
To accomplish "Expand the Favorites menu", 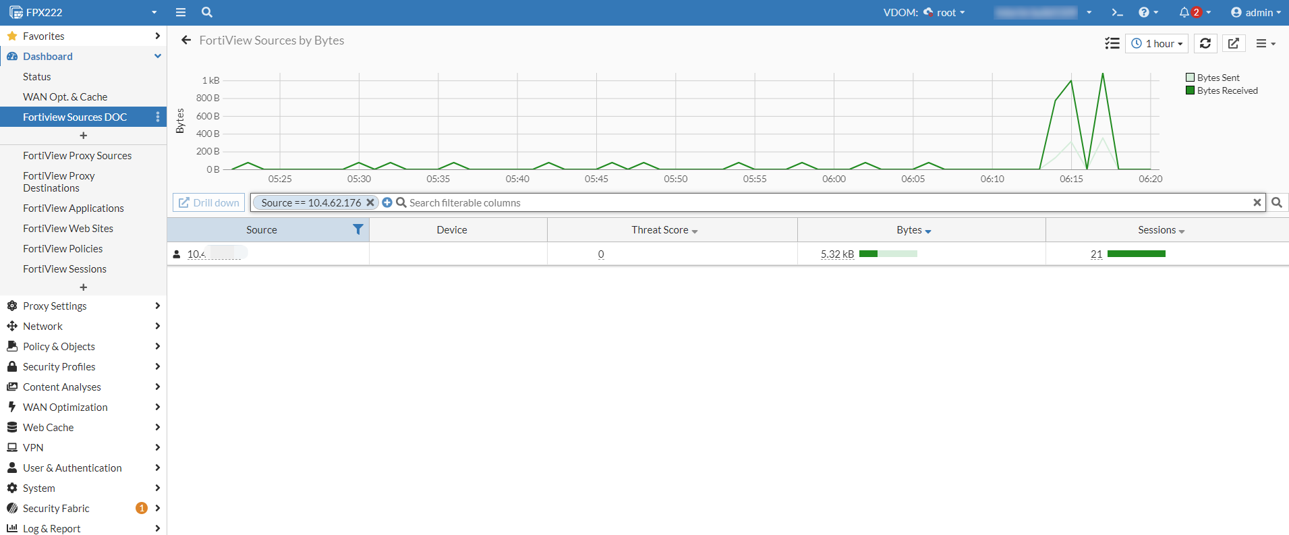I will point(158,36).
